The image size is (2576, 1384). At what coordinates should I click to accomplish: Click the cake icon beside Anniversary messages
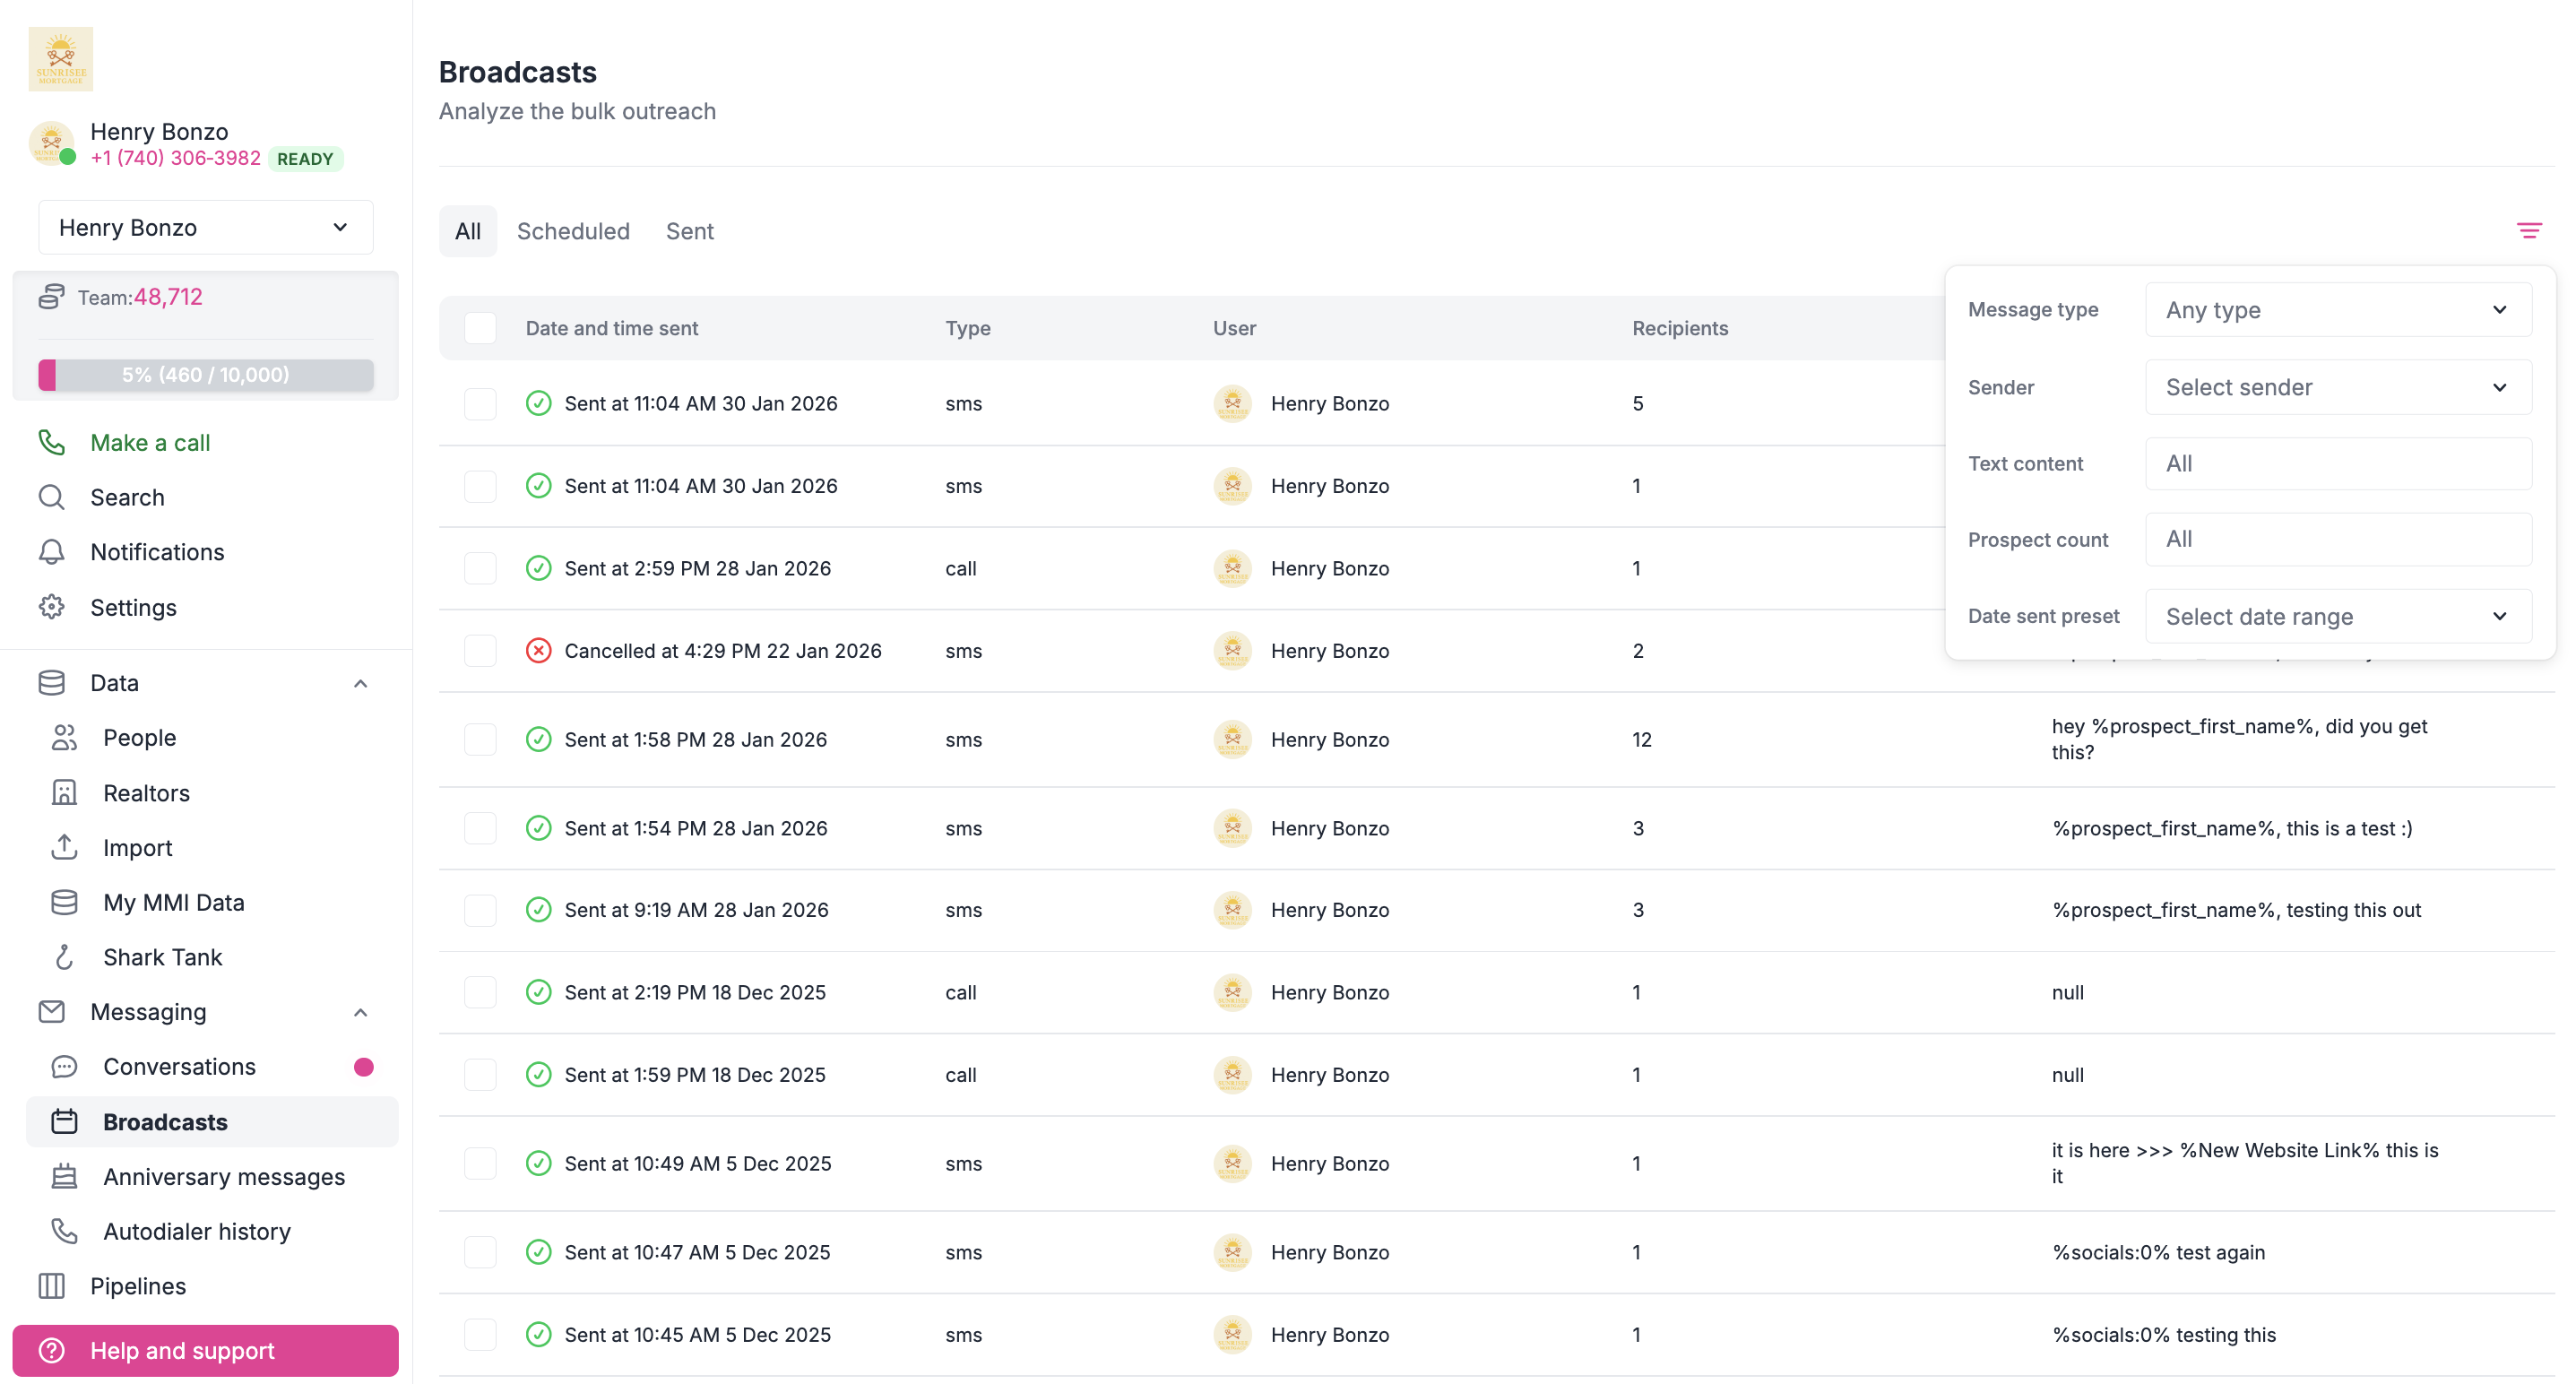pos(64,1177)
